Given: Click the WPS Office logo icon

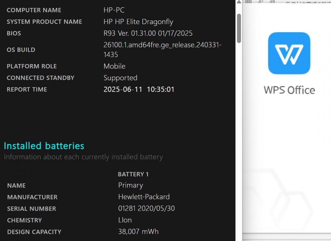Looking at the screenshot, I should tap(289, 53).
